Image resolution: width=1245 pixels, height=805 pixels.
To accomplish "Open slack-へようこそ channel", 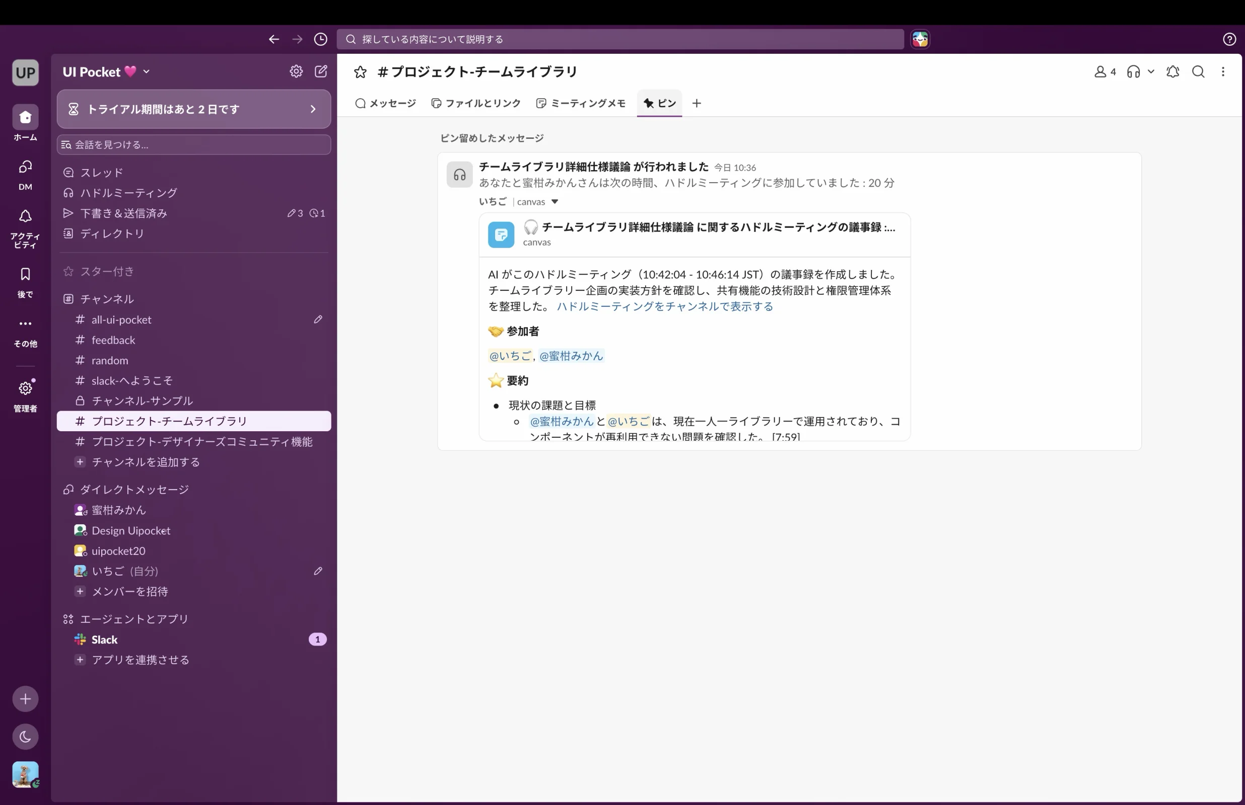I will 193,380.
